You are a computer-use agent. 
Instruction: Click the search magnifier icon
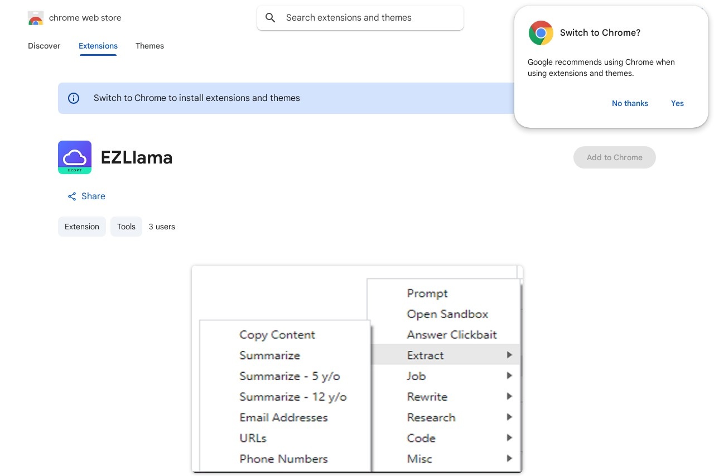[271, 18]
